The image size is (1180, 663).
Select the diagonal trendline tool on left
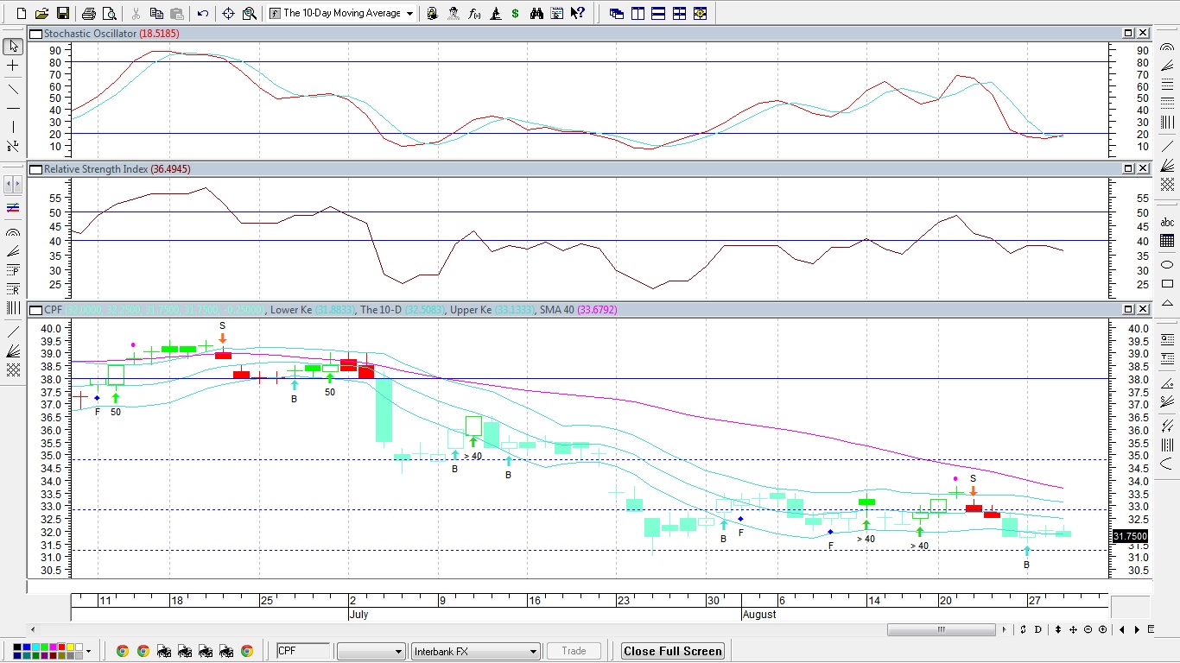pos(13,89)
